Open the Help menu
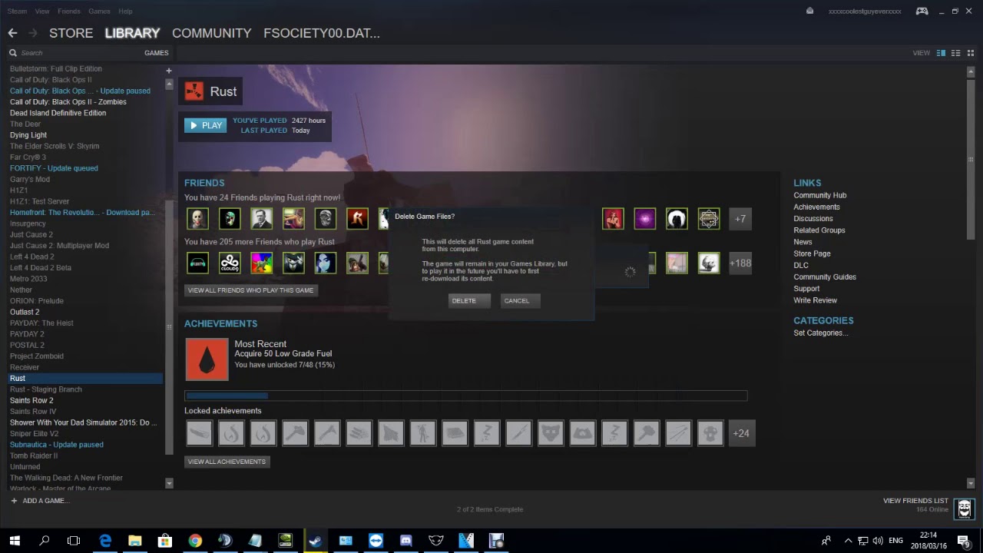 pos(125,12)
